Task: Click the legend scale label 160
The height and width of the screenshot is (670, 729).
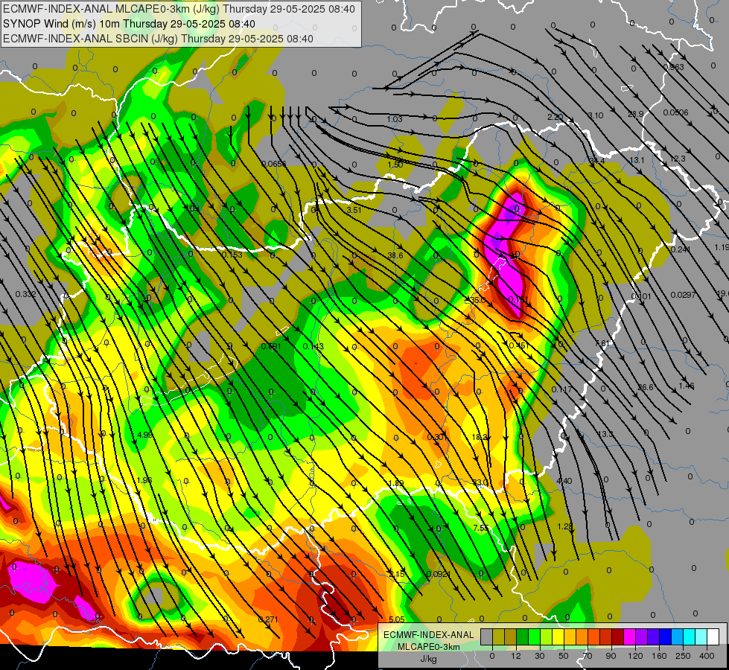Action: [x=659, y=656]
